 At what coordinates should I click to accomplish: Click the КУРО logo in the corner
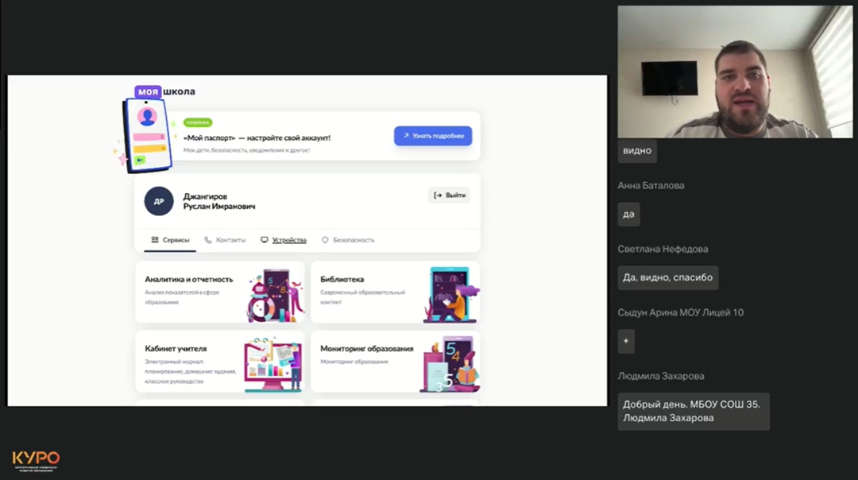pyautogui.click(x=36, y=459)
